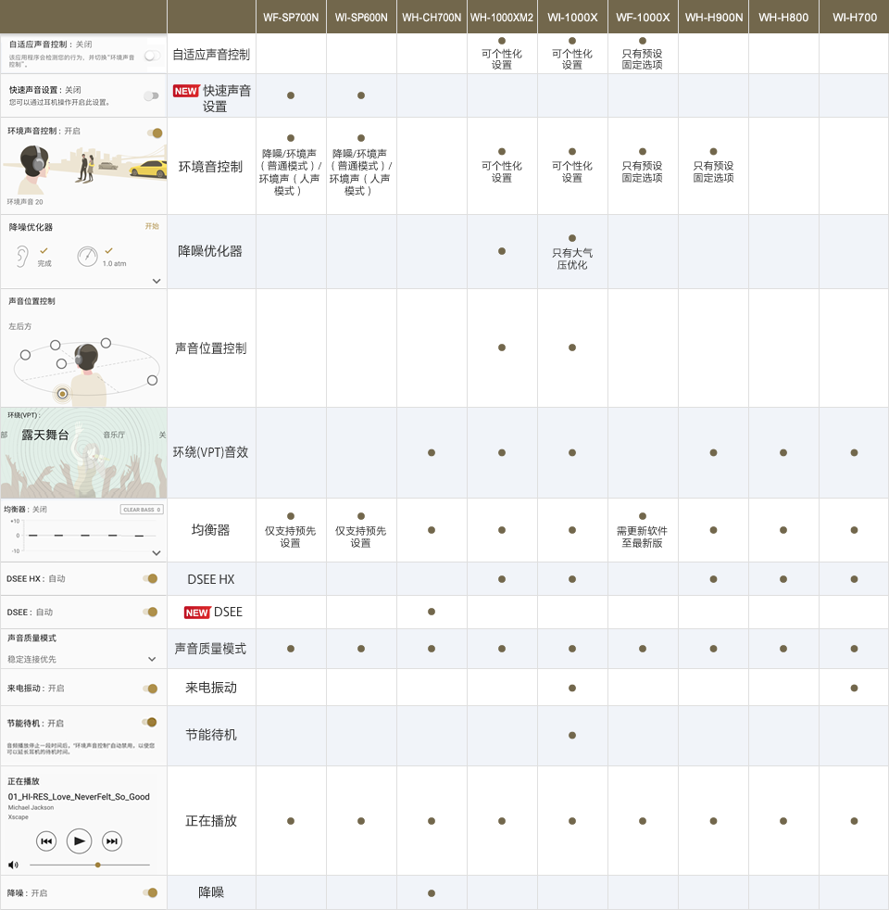Click the 自适应声音控制 row label in table
889x910 pixels.
211,55
